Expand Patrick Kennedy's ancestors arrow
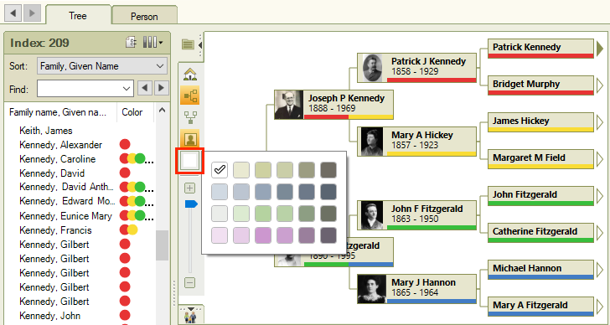 (599, 49)
